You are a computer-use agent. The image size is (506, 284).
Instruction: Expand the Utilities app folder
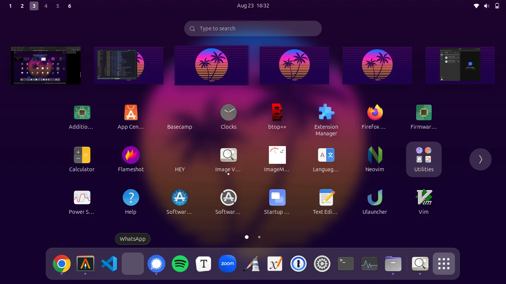click(424, 159)
